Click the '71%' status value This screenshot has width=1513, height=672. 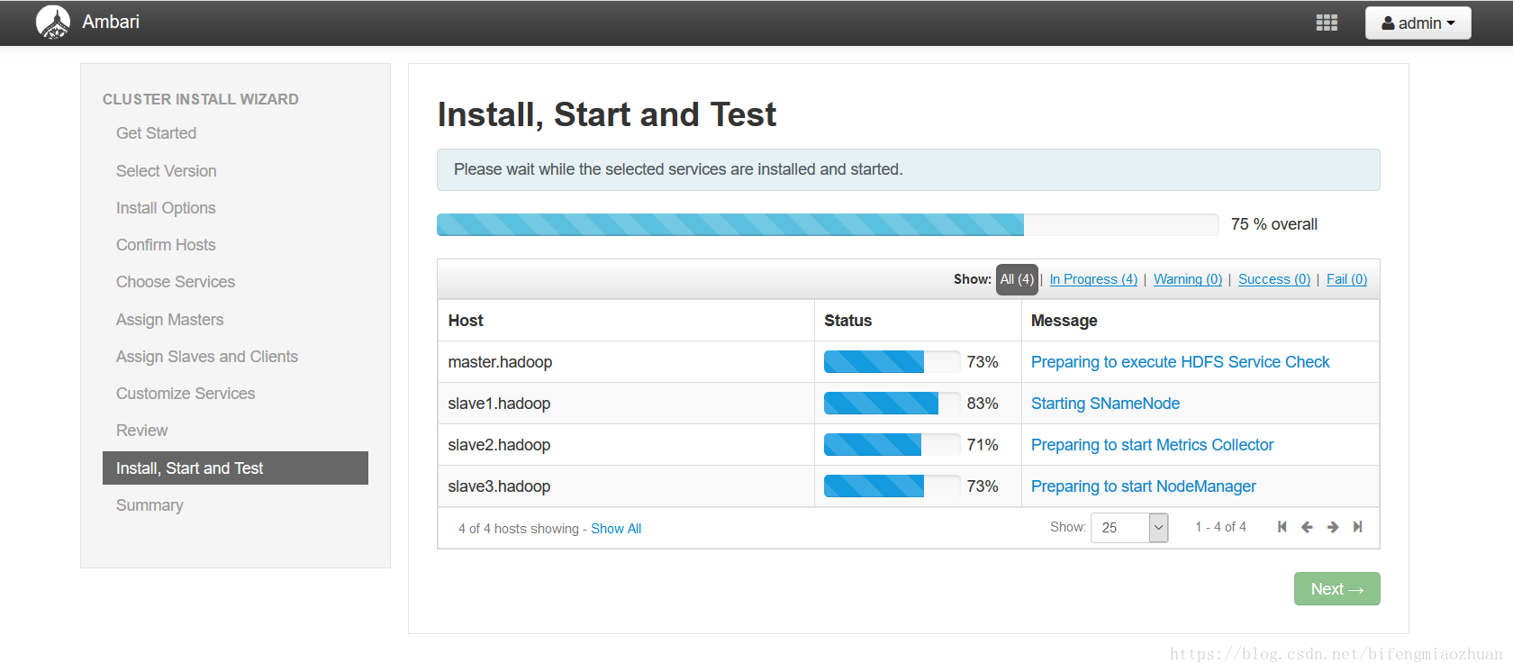(983, 445)
